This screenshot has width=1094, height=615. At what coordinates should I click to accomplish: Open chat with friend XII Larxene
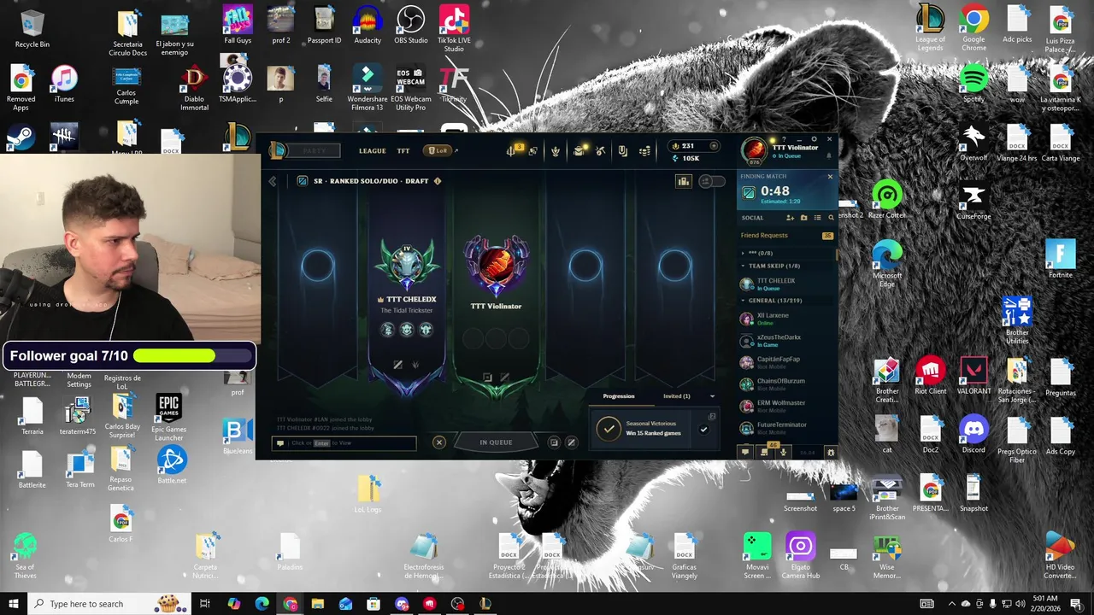tap(786, 319)
